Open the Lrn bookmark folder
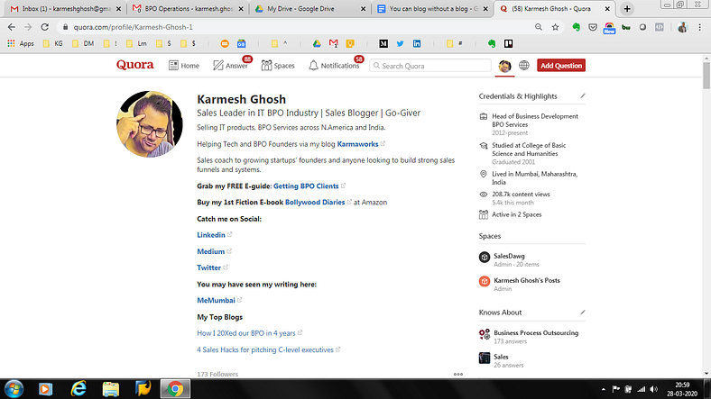 click(136, 43)
